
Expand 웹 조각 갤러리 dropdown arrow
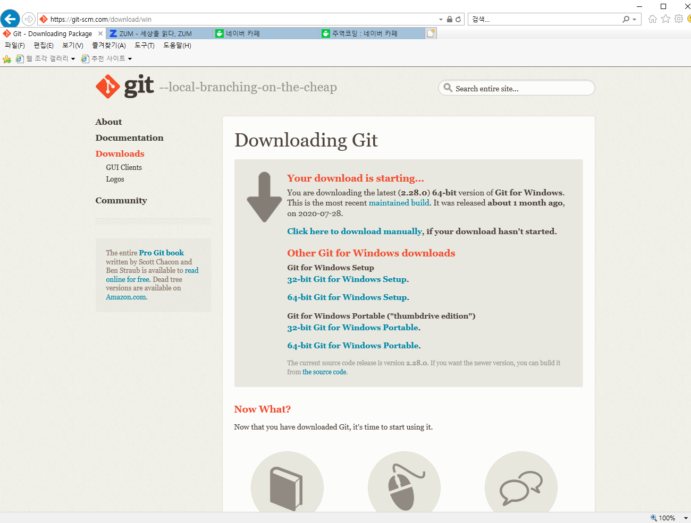(73, 59)
